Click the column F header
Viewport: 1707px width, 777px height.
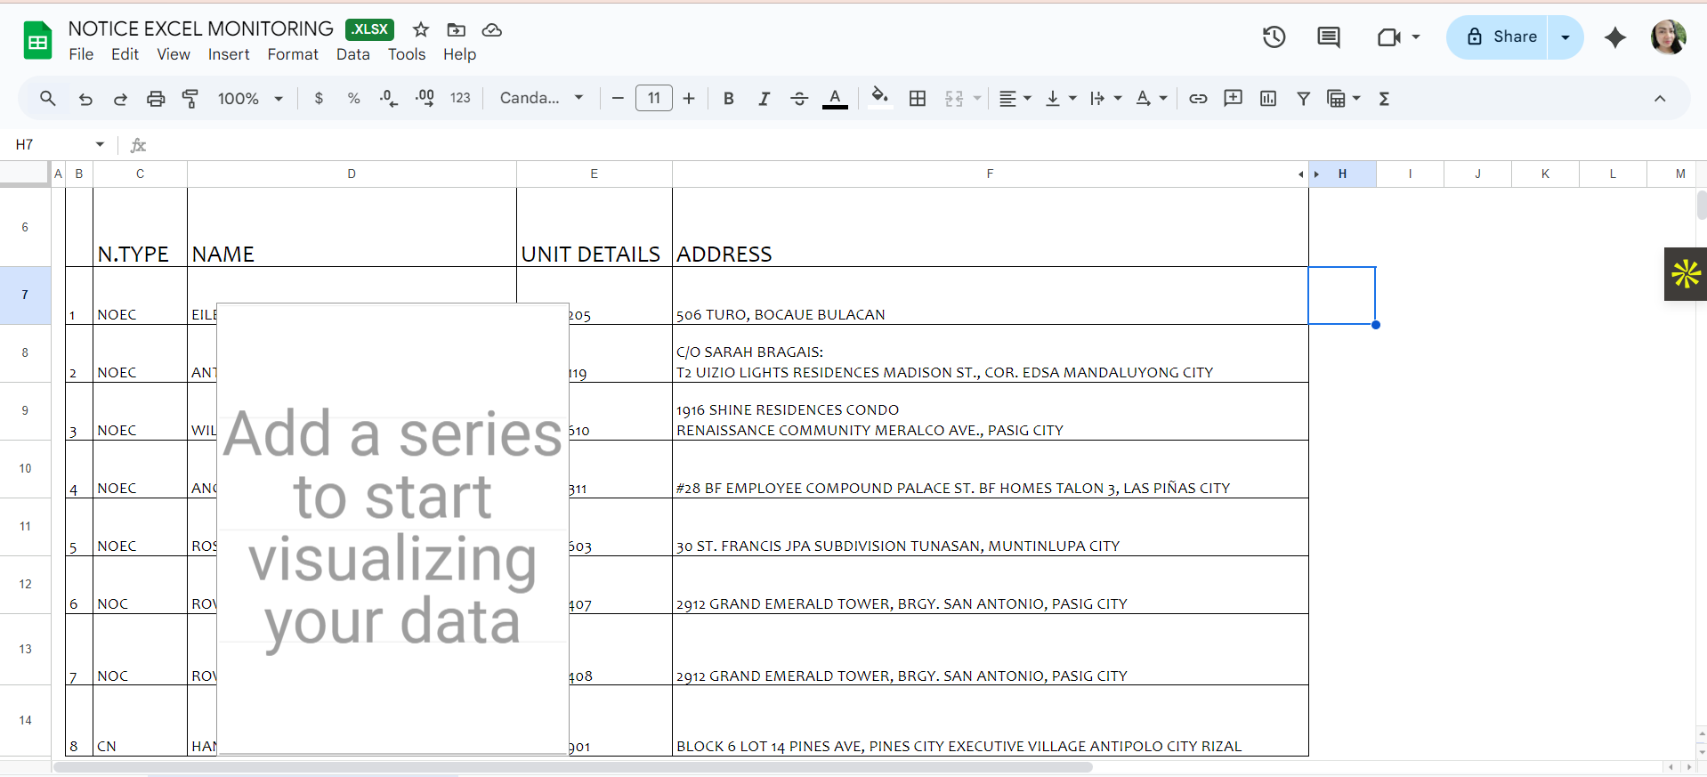point(989,174)
